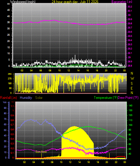Click temperature scale value 110

pos(130,120)
